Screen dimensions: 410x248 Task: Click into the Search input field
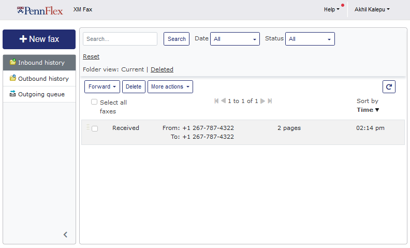point(120,39)
